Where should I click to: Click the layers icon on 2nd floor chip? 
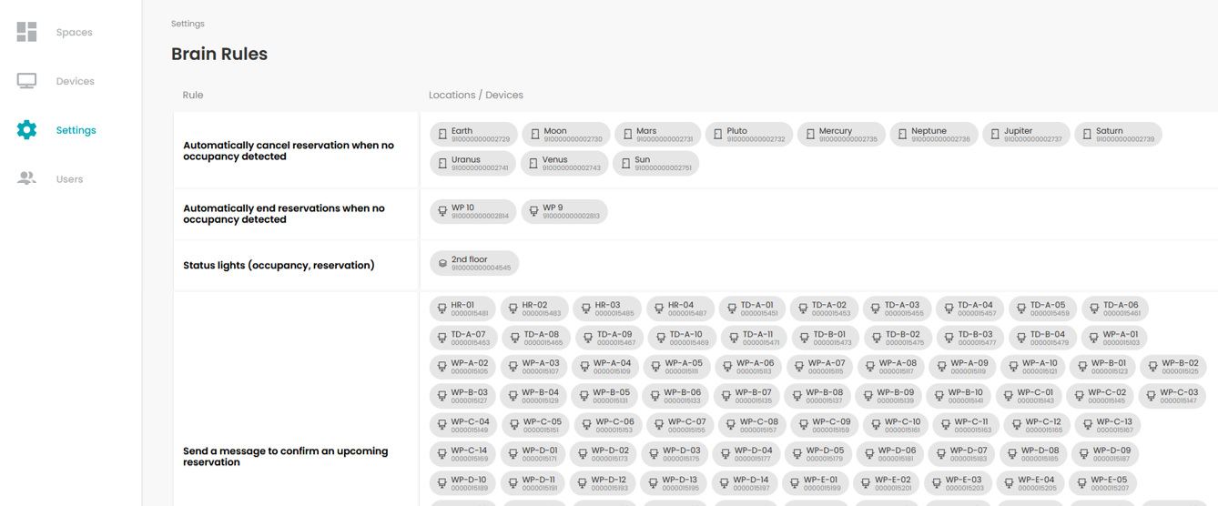[x=442, y=264]
